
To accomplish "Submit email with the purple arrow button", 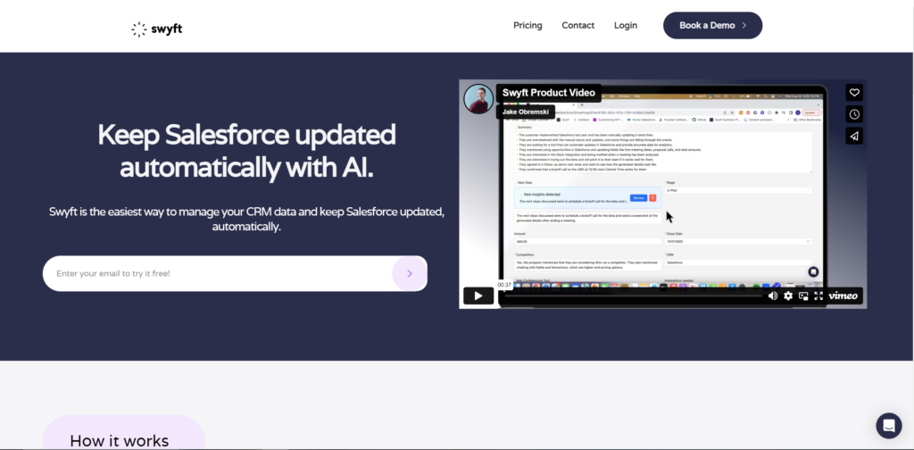I will click(409, 273).
